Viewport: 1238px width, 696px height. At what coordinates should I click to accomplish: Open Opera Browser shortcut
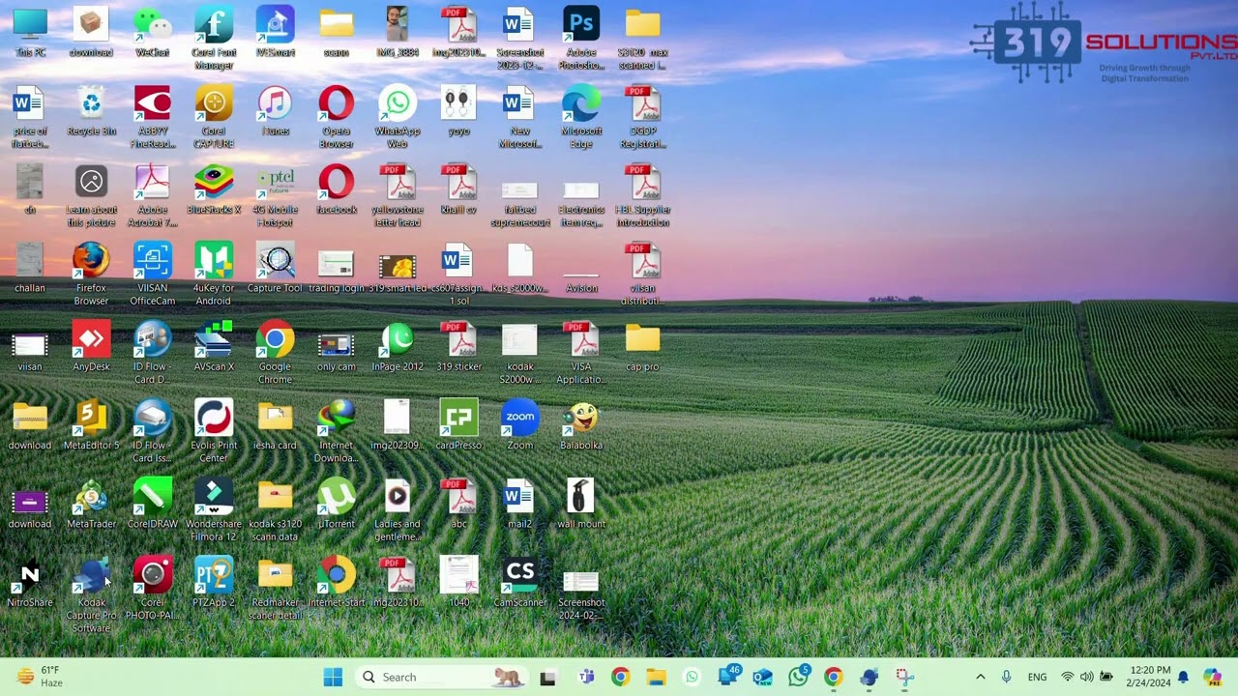[336, 117]
